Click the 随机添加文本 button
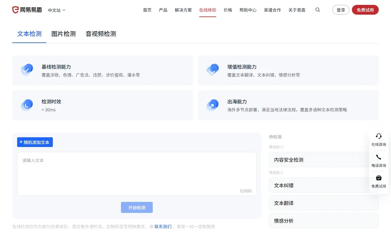The height and width of the screenshot is (244, 391). tap(35, 142)
